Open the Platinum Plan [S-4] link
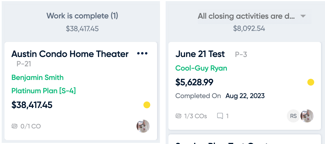The width and height of the screenshot is (325, 144). [x=44, y=91]
